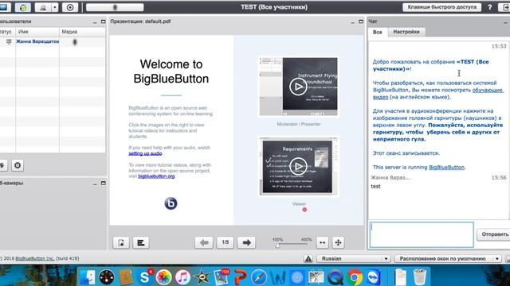This screenshot has height=286, width=510.
Task: Open the Trash in the dock
Action: pos(420,277)
